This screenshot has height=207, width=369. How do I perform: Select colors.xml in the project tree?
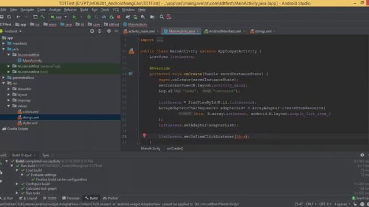[31, 112]
